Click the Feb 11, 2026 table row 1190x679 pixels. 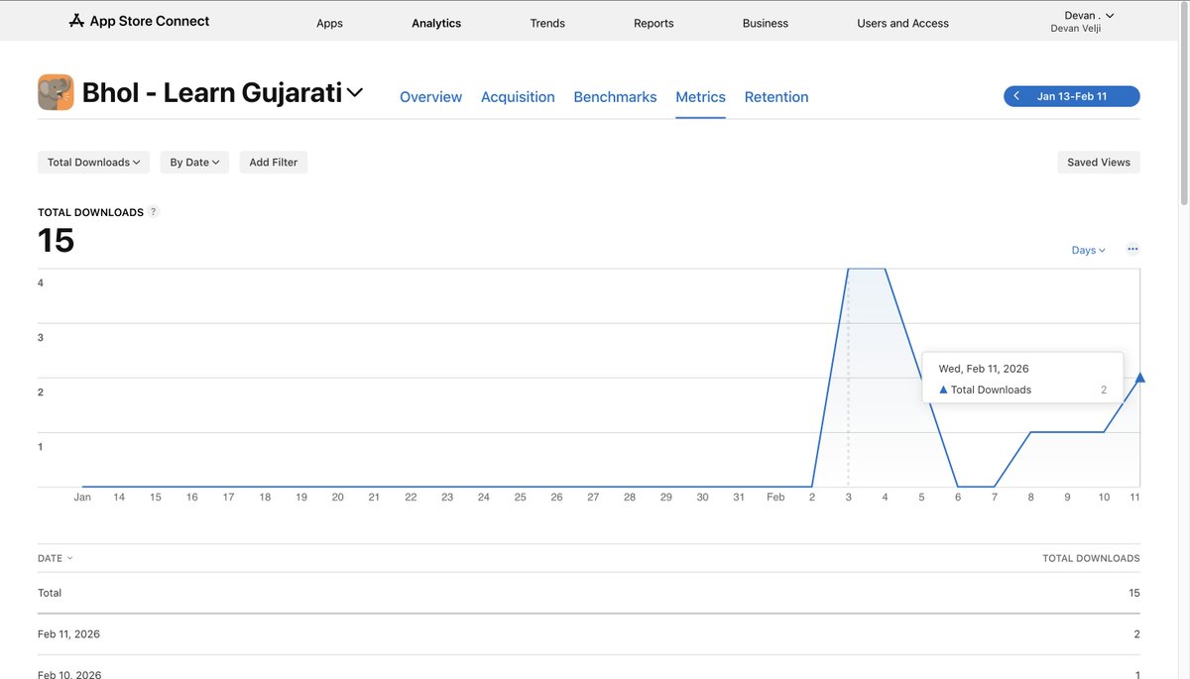(589, 634)
